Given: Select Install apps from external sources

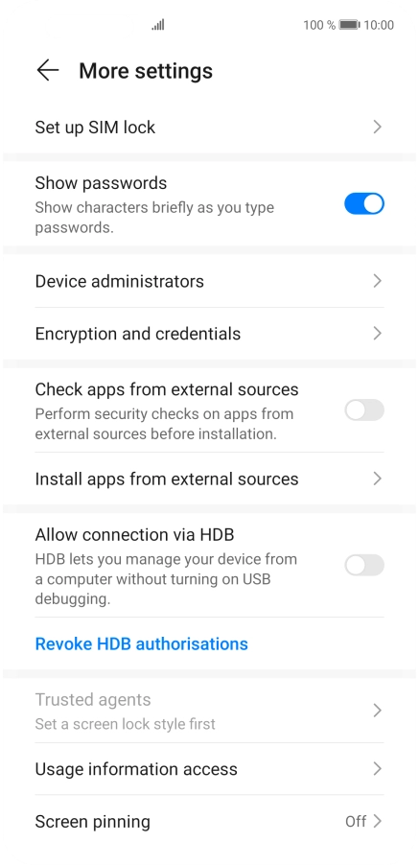Looking at the screenshot, I should coord(209,479).
